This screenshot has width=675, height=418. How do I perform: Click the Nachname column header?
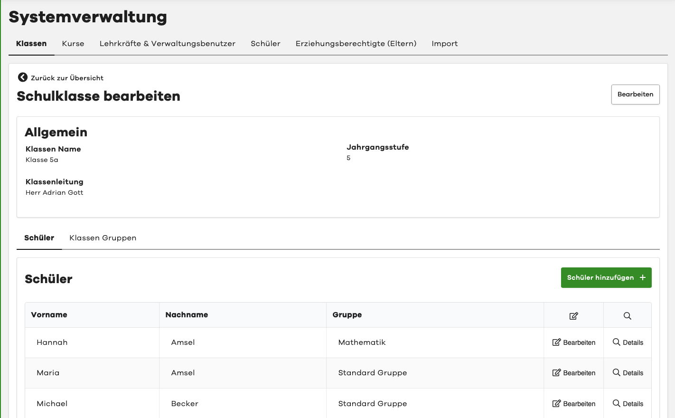coord(187,315)
